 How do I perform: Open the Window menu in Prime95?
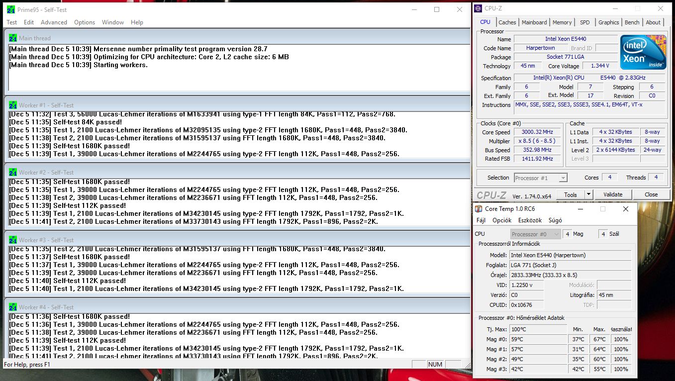pyautogui.click(x=113, y=22)
